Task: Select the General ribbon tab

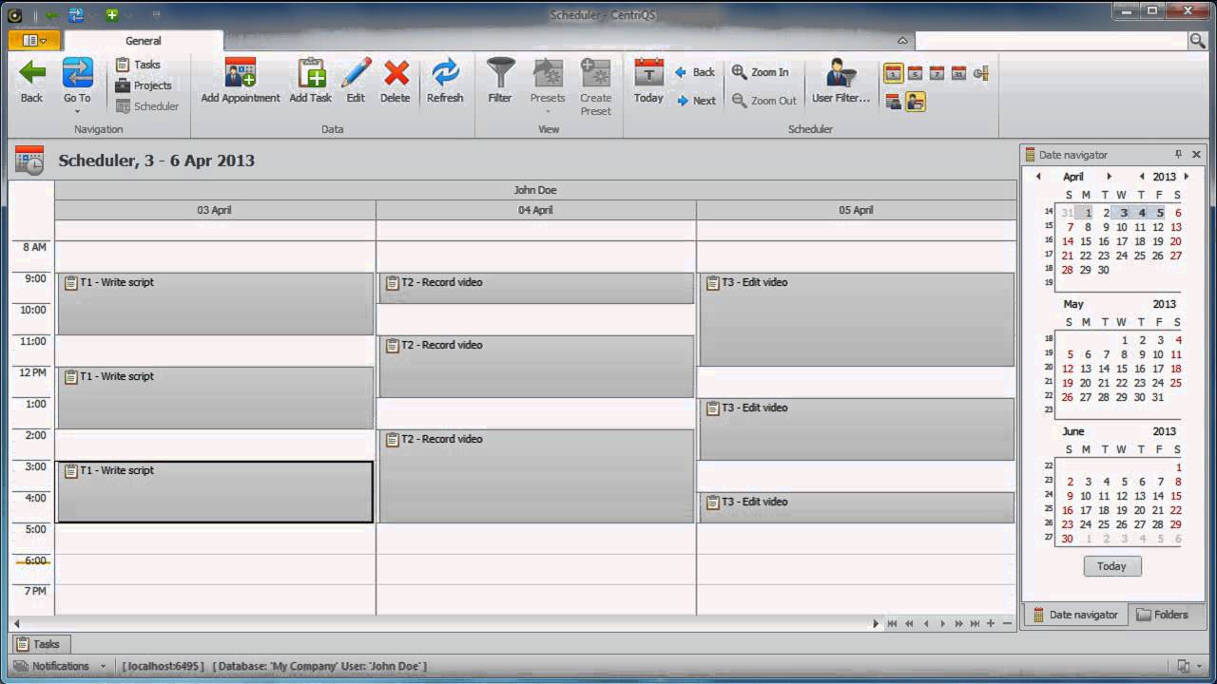Action: click(144, 41)
